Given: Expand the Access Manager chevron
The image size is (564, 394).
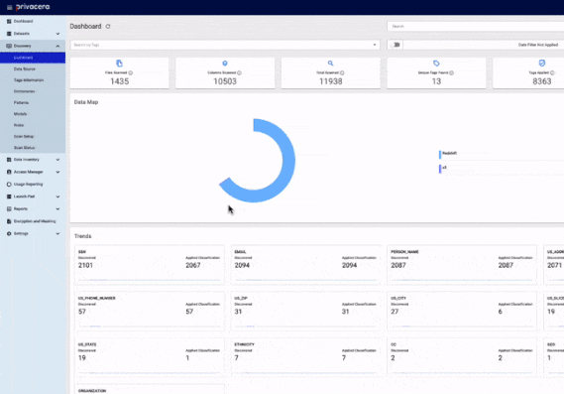Looking at the screenshot, I should pos(57,172).
